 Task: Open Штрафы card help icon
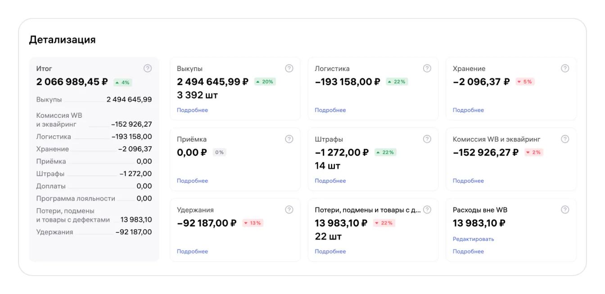427,139
